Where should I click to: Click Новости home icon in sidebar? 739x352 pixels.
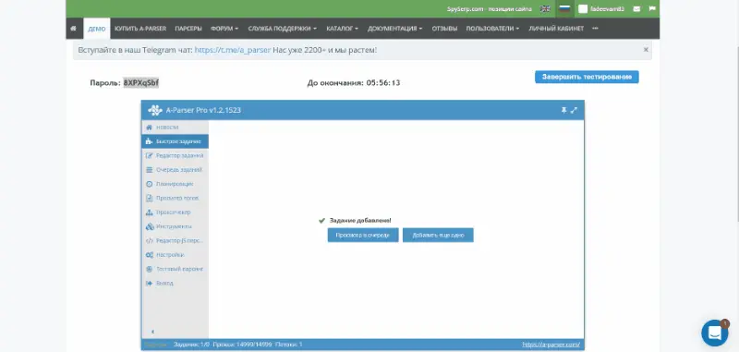pyautogui.click(x=149, y=127)
